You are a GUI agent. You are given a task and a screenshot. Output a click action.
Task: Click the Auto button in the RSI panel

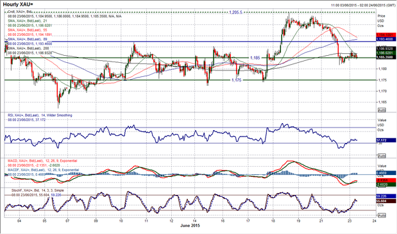[x=382, y=156]
